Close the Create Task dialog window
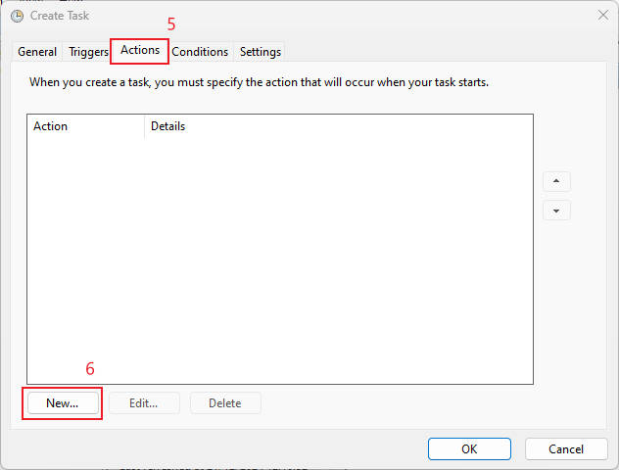Image resolution: width=619 pixels, height=470 pixels. [601, 16]
